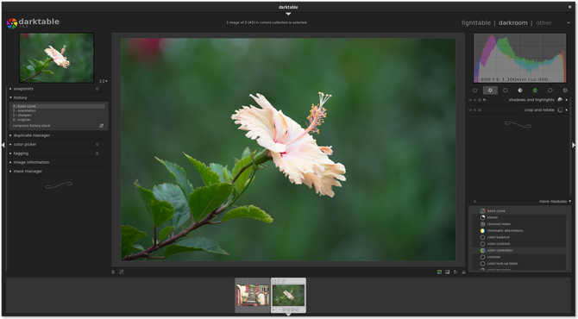578x319 pixels.
Task: Click compress history stack button
Action: coord(31,126)
